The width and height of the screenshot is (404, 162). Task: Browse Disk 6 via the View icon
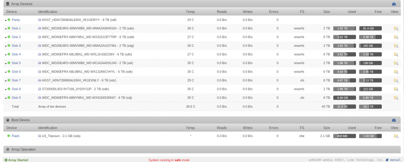click(x=396, y=72)
